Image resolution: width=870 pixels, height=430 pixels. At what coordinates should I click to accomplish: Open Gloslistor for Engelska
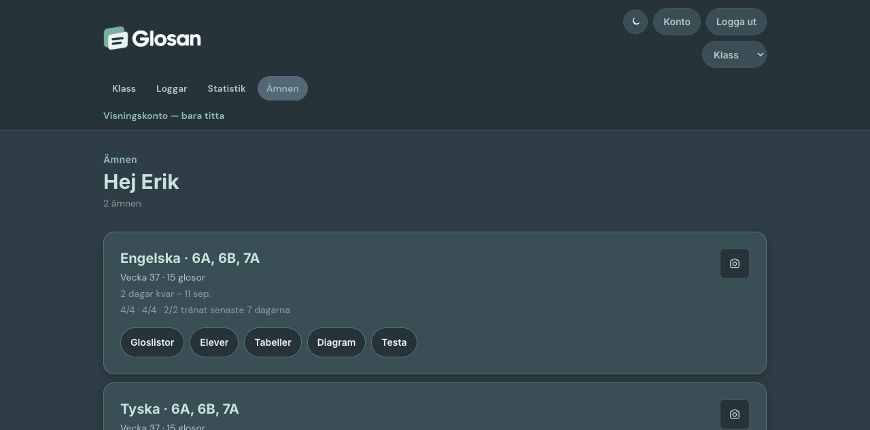coord(152,342)
